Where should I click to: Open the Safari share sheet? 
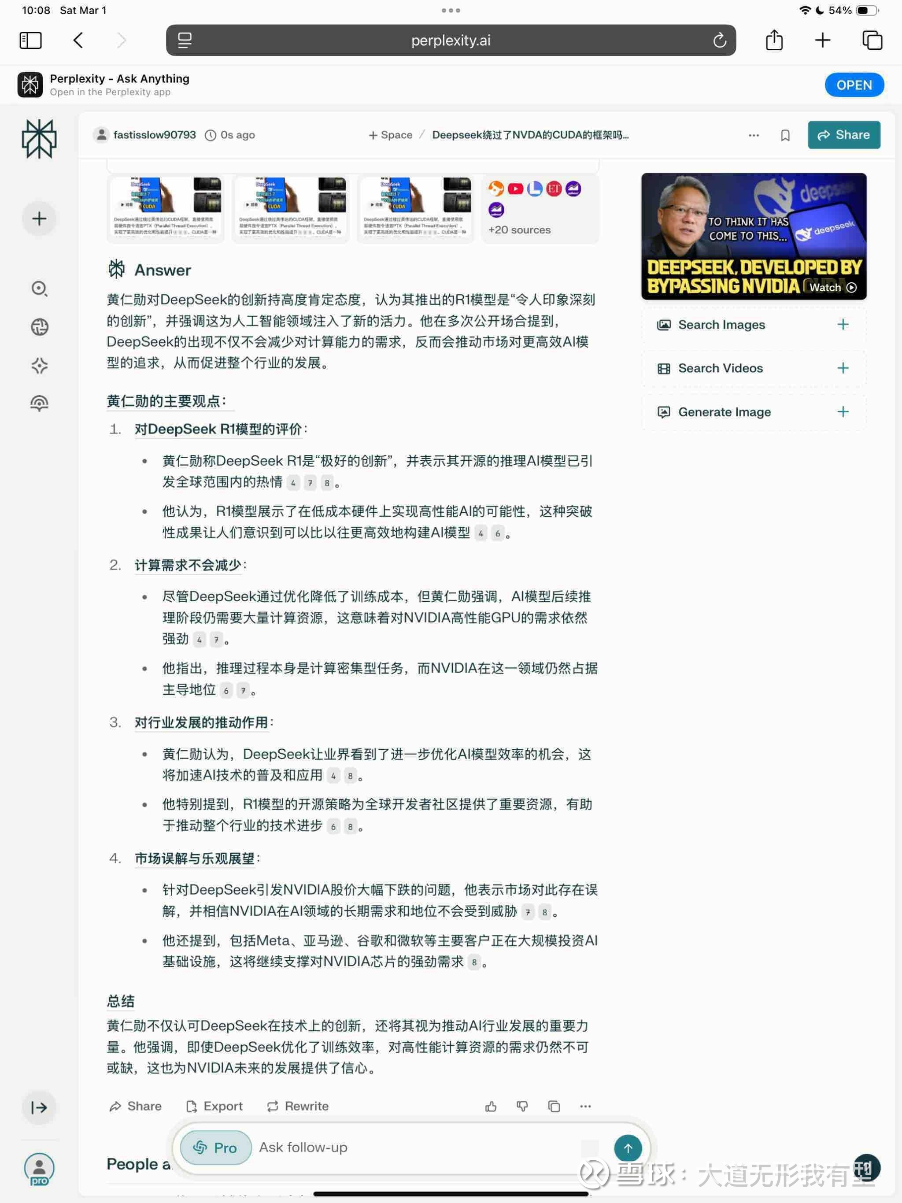pyautogui.click(x=774, y=40)
